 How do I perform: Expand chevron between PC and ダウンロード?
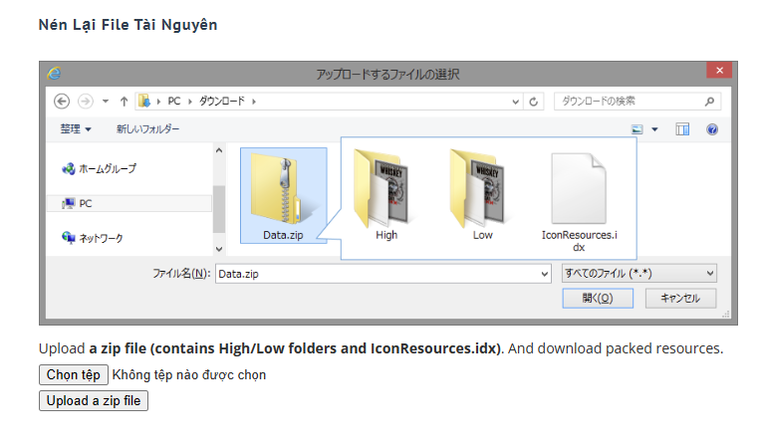coord(190,102)
